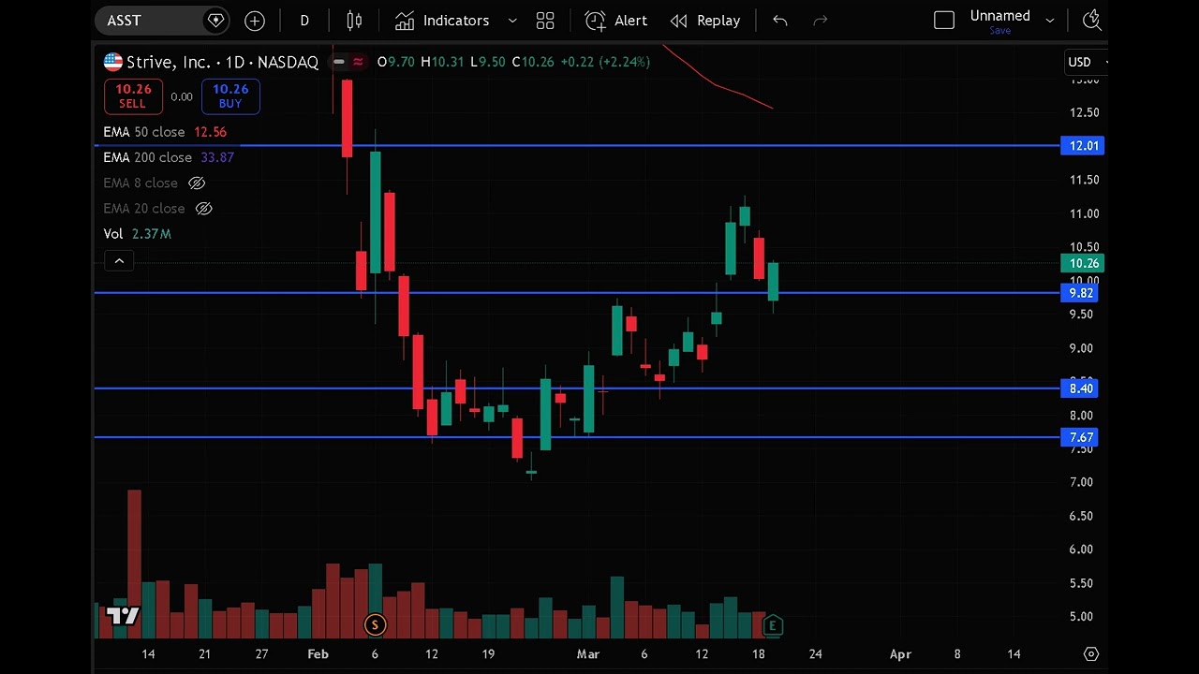Click the Feb label on the time axis
The width and height of the screenshot is (1199, 674).
click(318, 654)
